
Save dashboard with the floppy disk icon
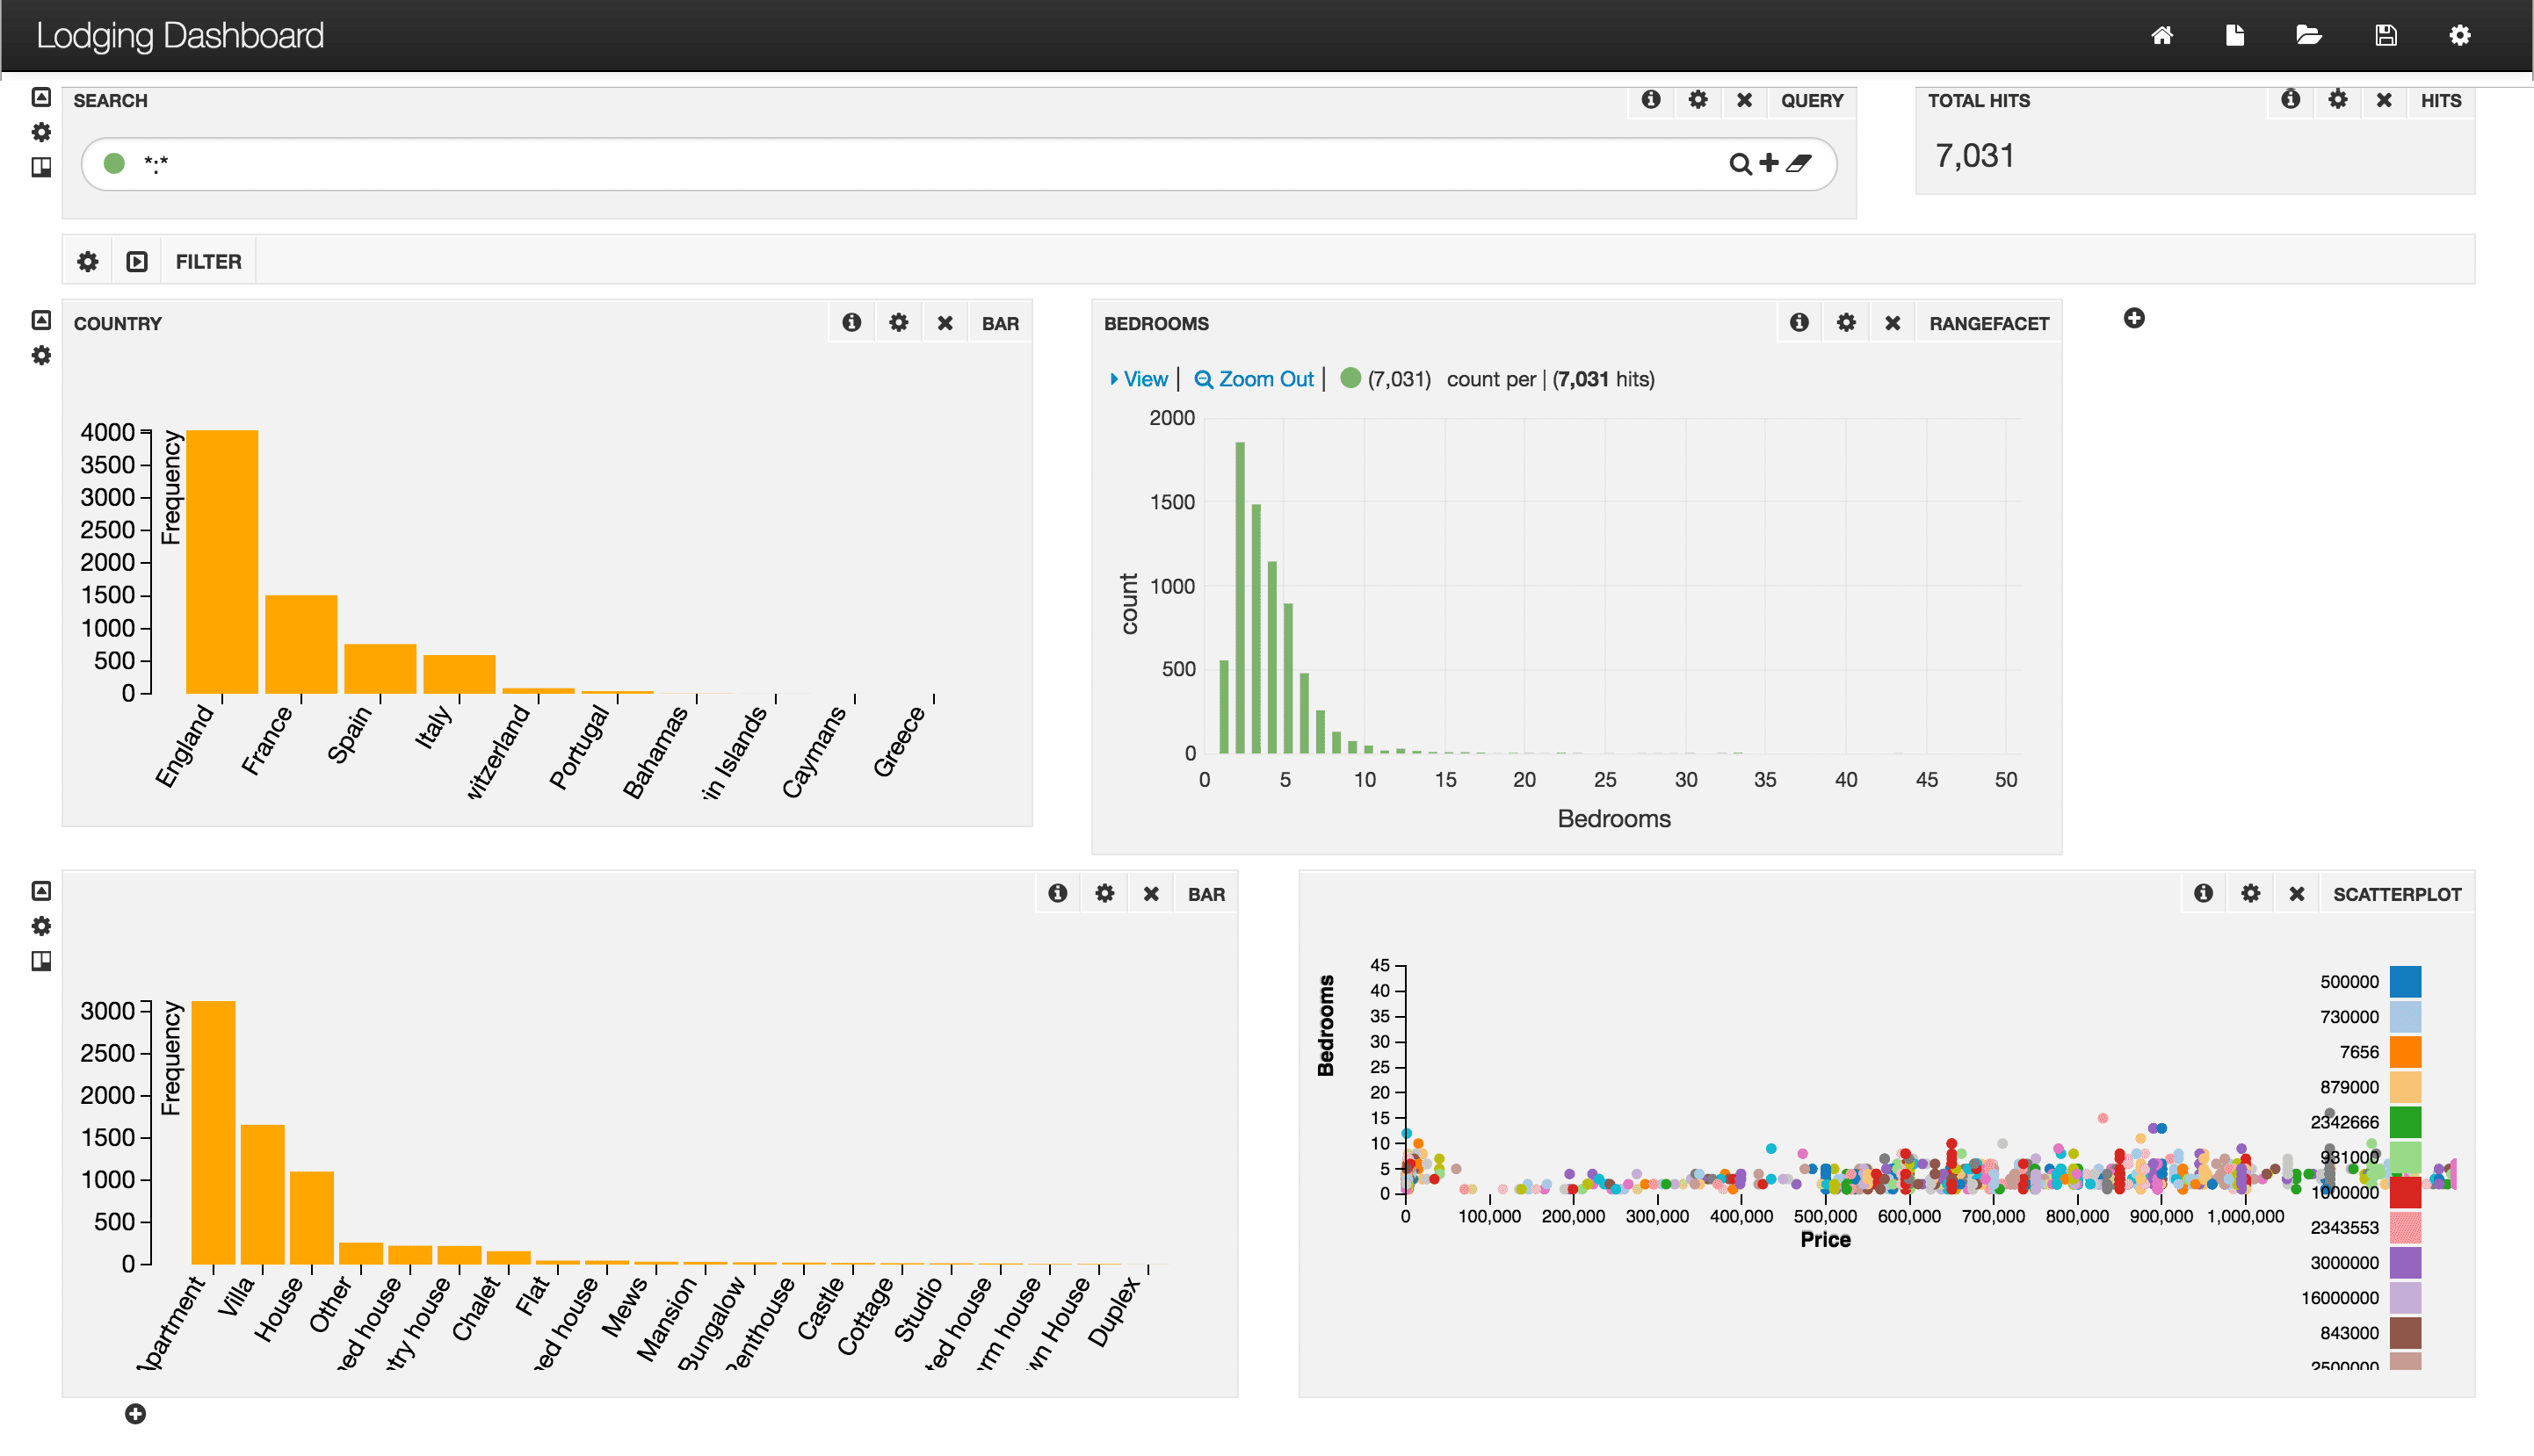point(2386,36)
